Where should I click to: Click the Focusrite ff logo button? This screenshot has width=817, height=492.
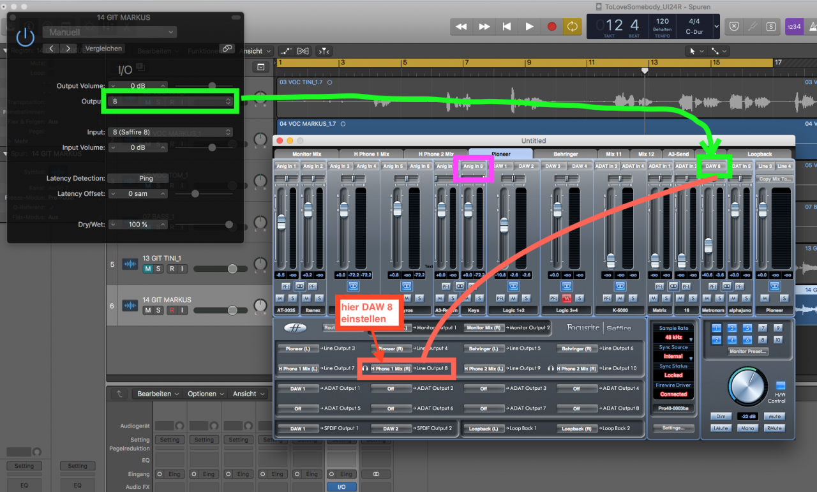tap(295, 327)
